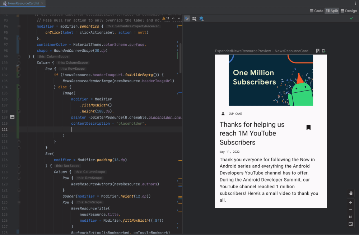Switch to Code view mode
This screenshot has height=235, width=359.
316,11
